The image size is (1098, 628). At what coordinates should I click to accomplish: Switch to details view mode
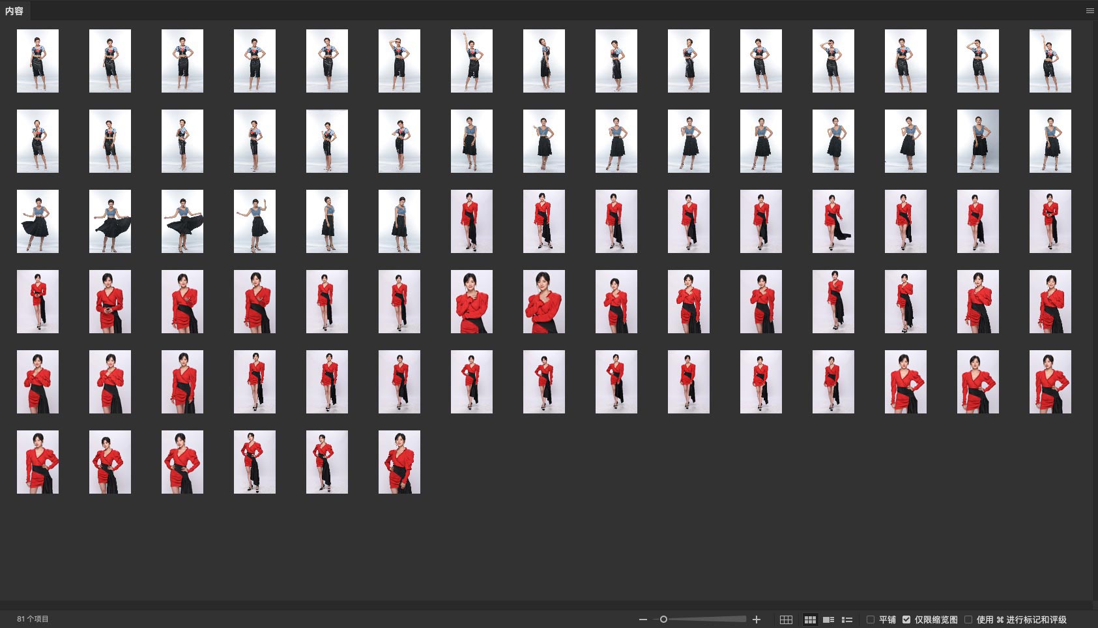(x=829, y=620)
